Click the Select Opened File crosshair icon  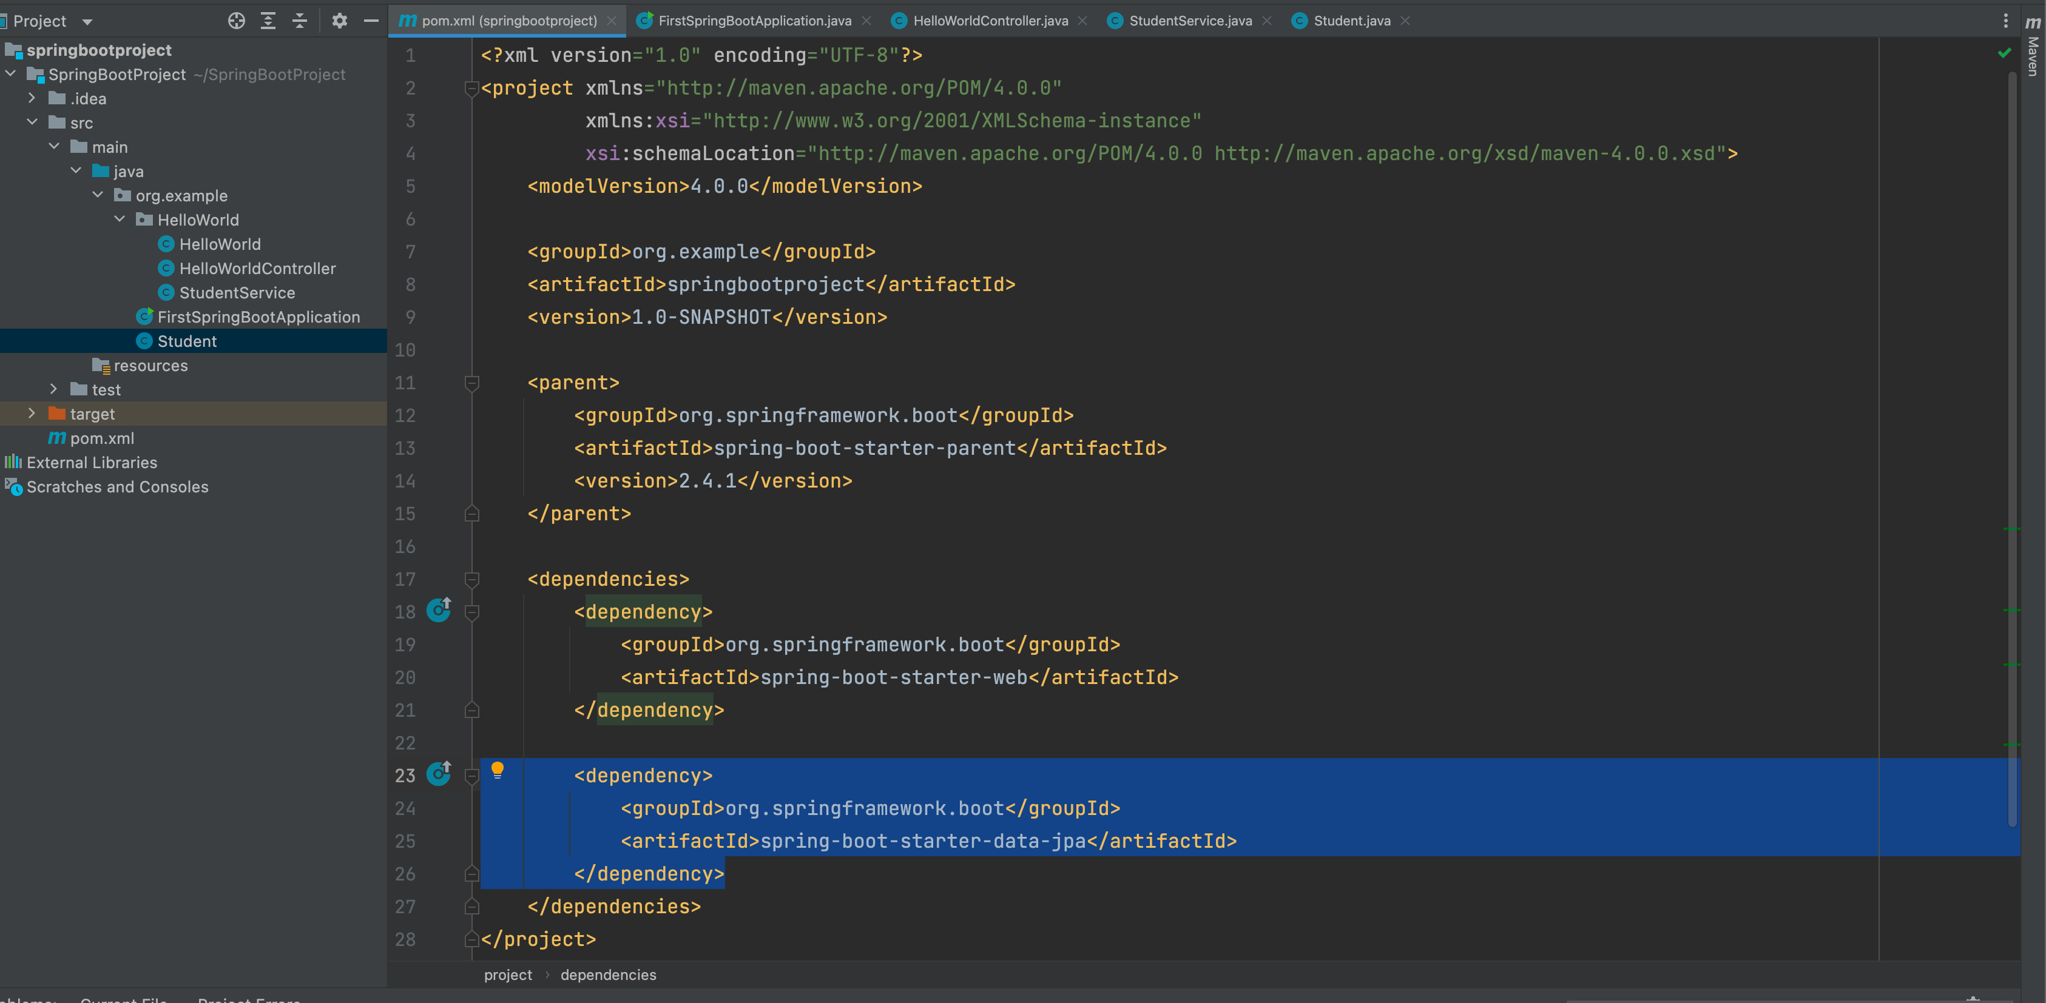point(236,21)
